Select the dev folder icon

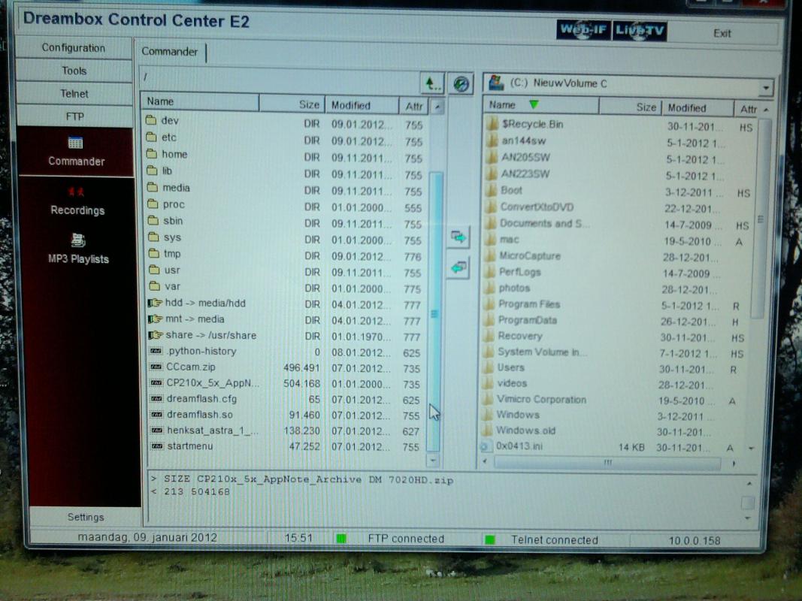tap(151, 120)
